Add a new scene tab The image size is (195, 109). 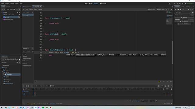pos(44,7)
